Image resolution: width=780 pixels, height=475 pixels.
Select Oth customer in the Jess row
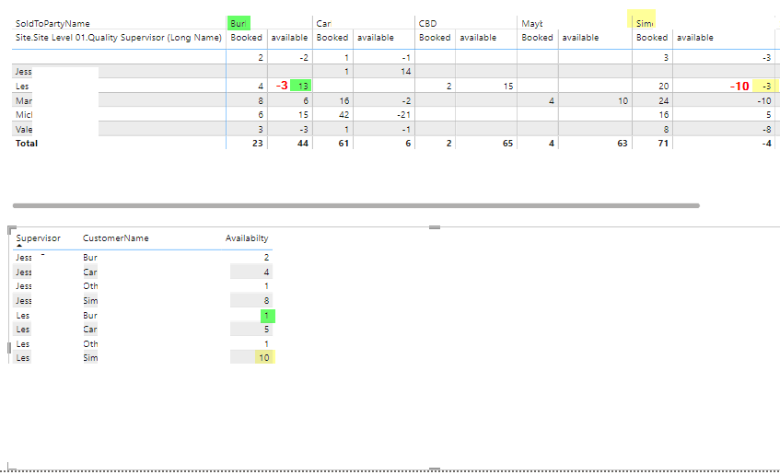tap(90, 286)
